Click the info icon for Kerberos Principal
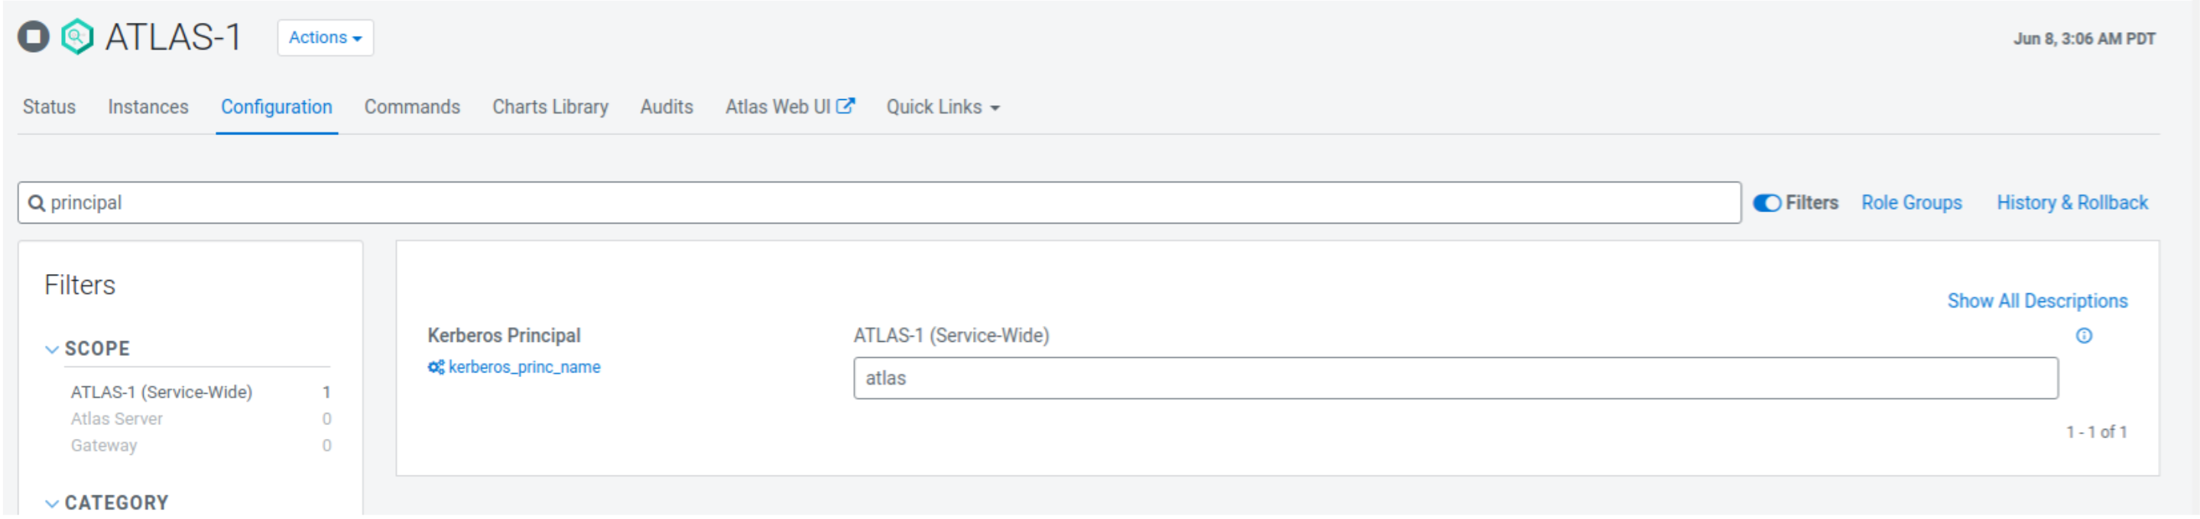The height and width of the screenshot is (519, 2200). pos(2084,337)
